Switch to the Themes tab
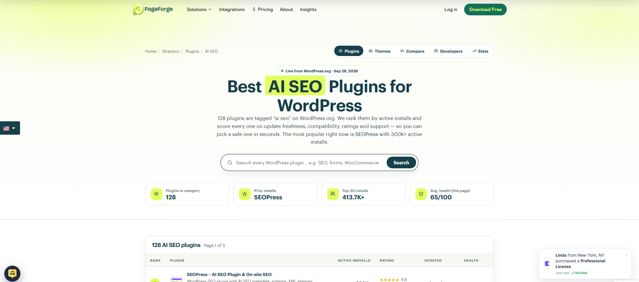The image size is (639, 282). [379, 51]
